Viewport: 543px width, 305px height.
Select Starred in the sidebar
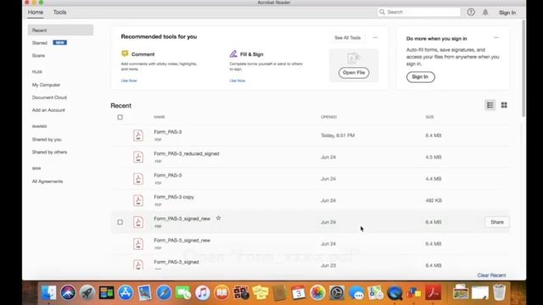click(x=40, y=43)
